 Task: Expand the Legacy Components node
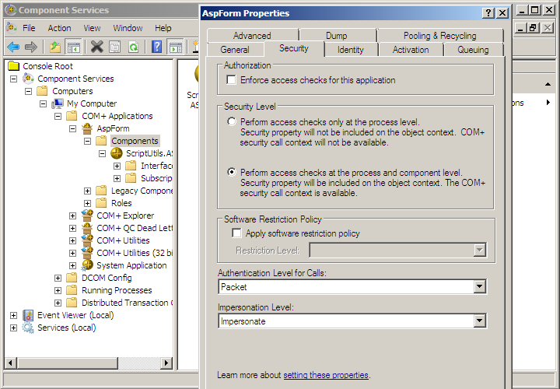(87, 191)
